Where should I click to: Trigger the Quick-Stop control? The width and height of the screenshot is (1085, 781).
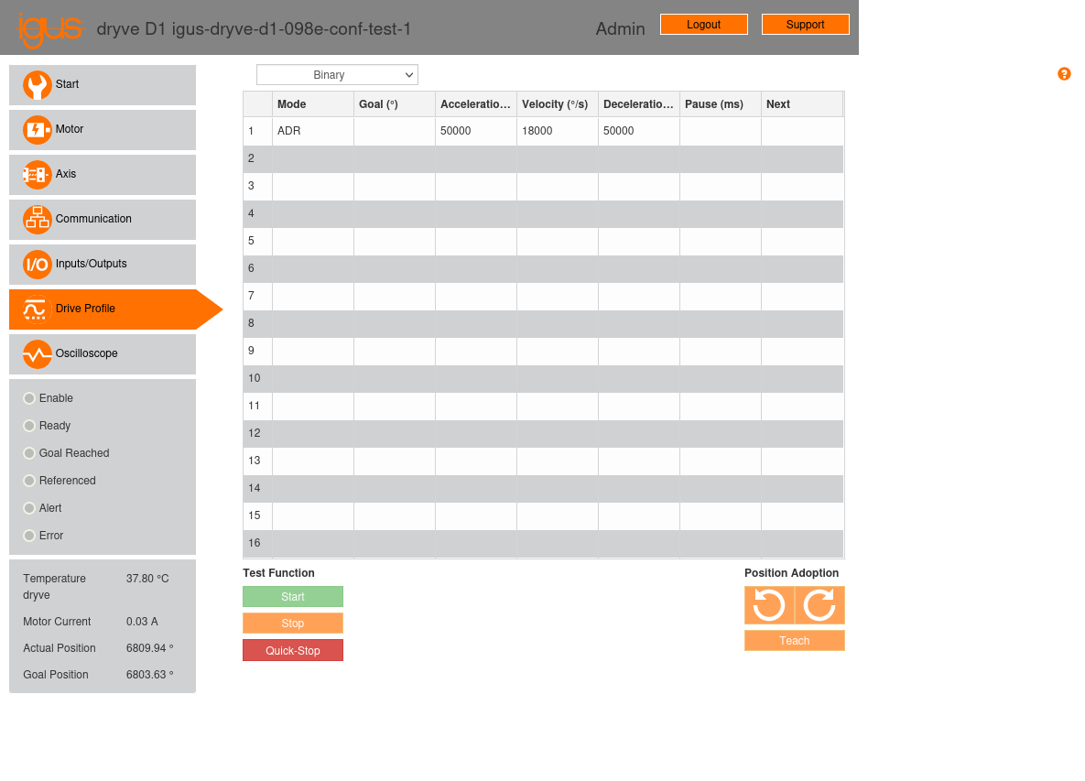pyautogui.click(x=293, y=650)
